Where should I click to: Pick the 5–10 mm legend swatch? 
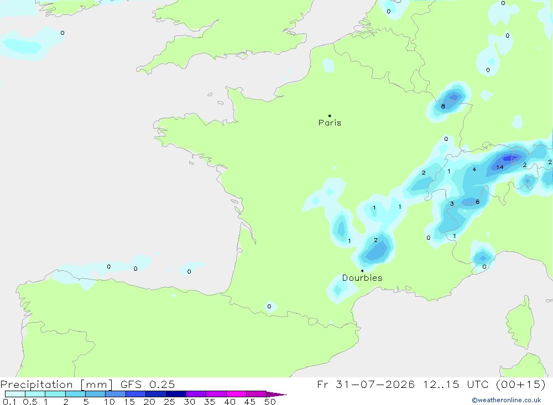pos(96,394)
